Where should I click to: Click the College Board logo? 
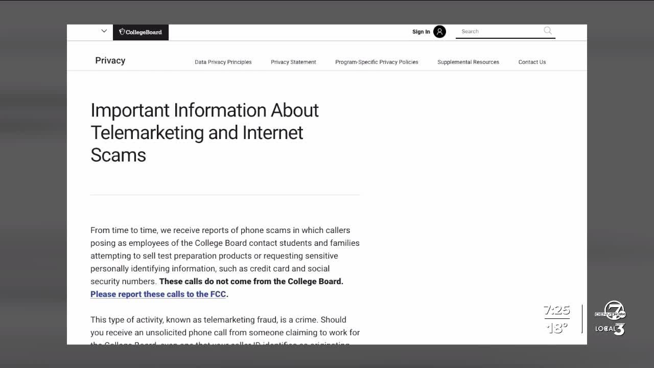coord(141,32)
